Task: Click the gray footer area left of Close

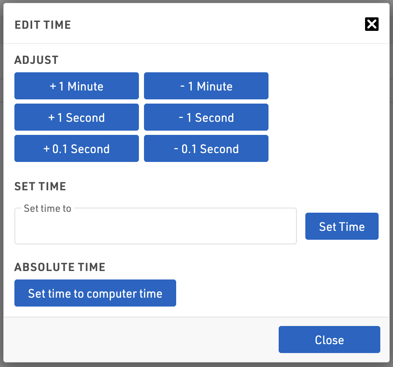Action: click(140, 340)
